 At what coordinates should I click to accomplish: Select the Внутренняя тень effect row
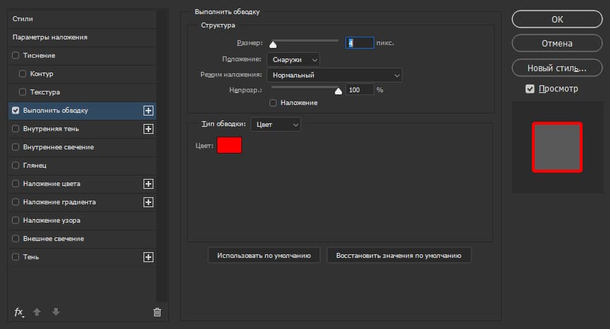[x=82, y=129]
